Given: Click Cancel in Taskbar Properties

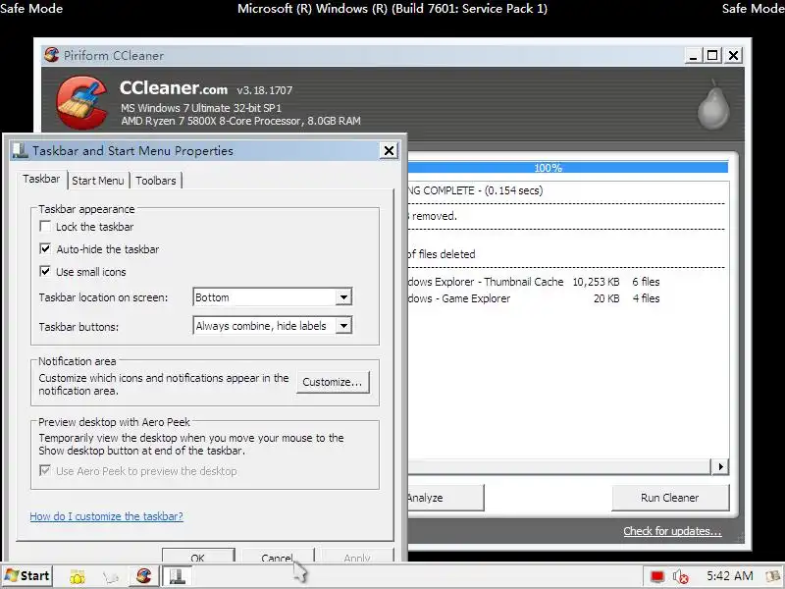Looking at the screenshot, I should 278,556.
